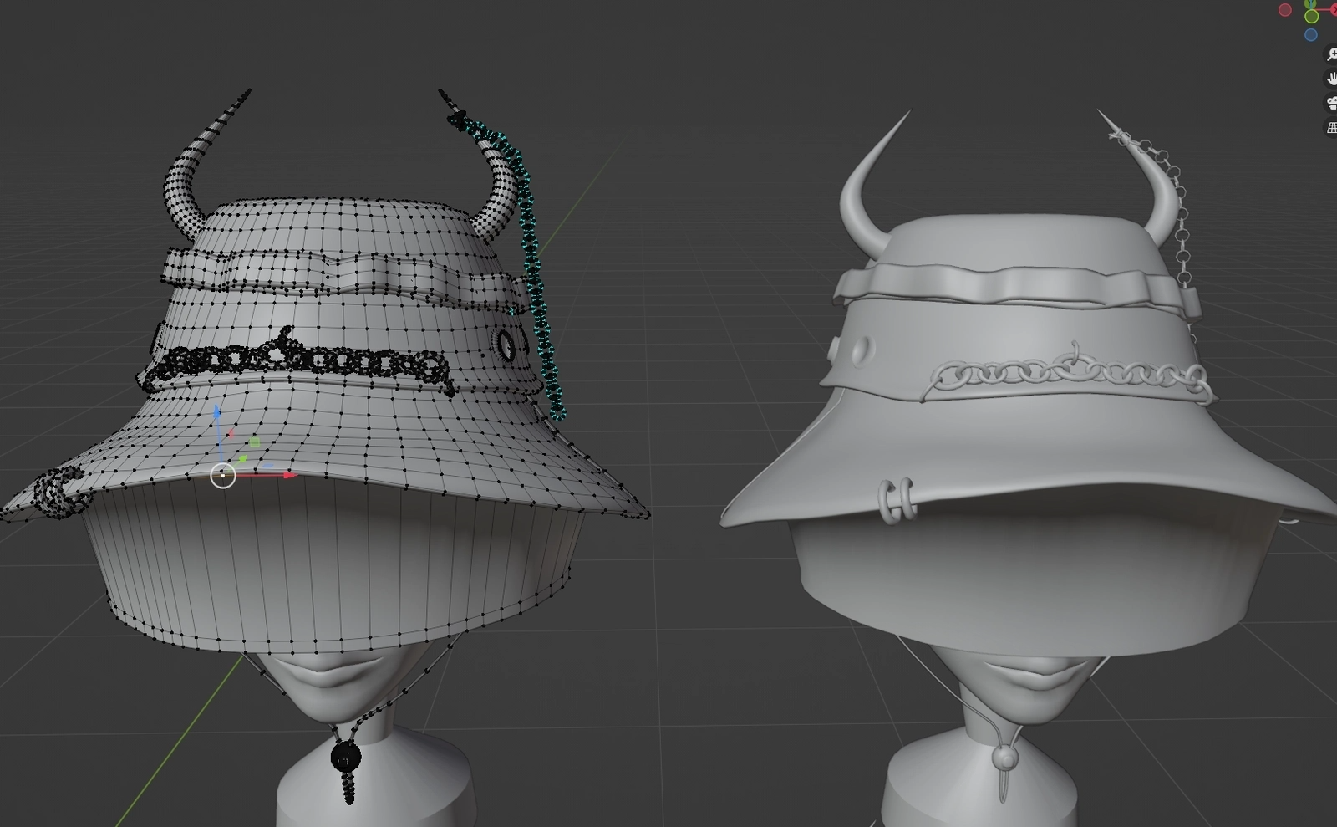Screen dimensions: 1337x827
Task: Click the negative X axis ball on gizmo
Action: [1284, 9]
